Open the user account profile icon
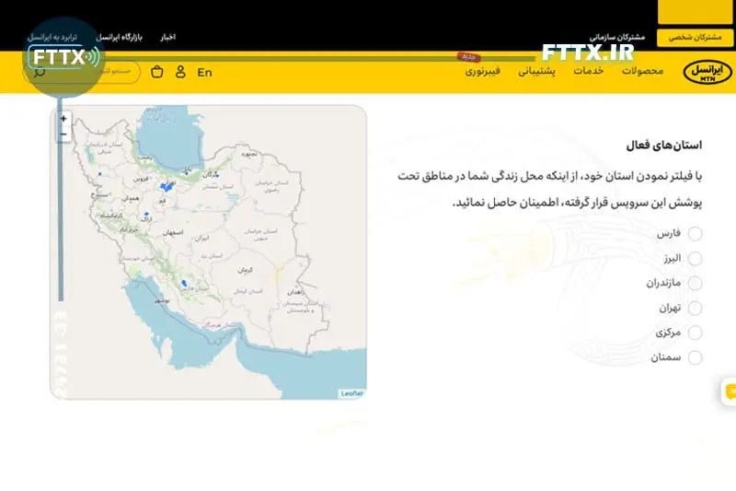This screenshot has height=491, width=736. click(x=180, y=72)
